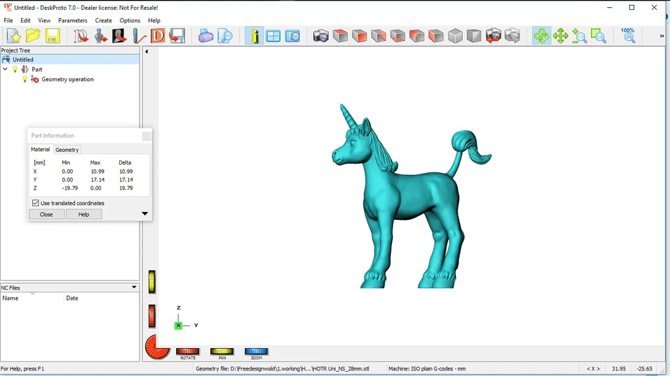Image resolution: width=670 pixels, height=376 pixels.
Task: Expand Part Information dialog with down triangle
Action: (145, 213)
